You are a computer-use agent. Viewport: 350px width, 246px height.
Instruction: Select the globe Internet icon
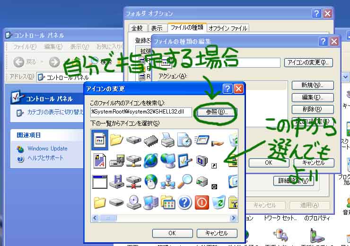click(x=150, y=160)
